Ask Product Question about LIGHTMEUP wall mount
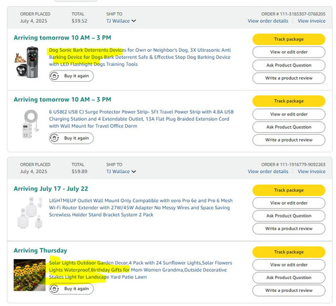 289,216
